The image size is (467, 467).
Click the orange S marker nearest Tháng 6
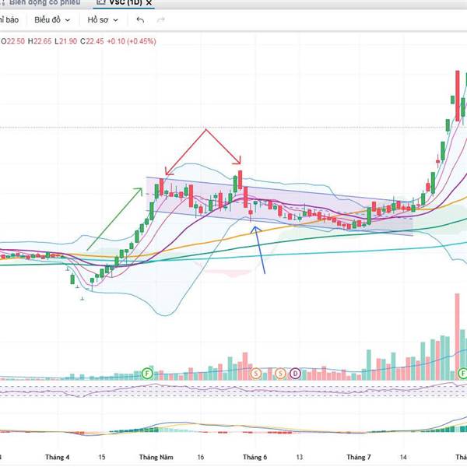click(255, 373)
